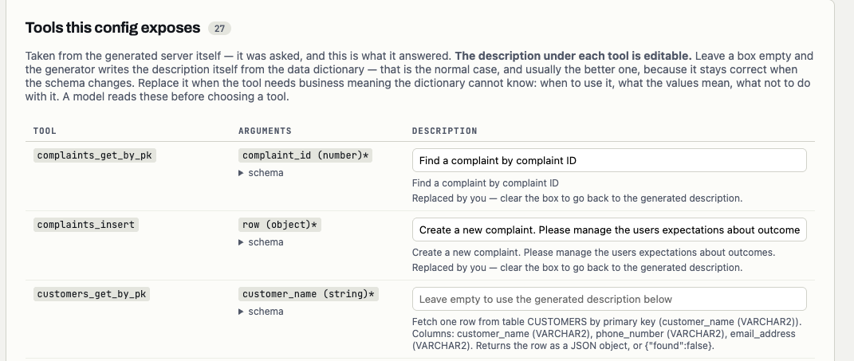The height and width of the screenshot is (361, 854).
Task: Click the DESCRIPTION column header
Action: click(x=444, y=131)
